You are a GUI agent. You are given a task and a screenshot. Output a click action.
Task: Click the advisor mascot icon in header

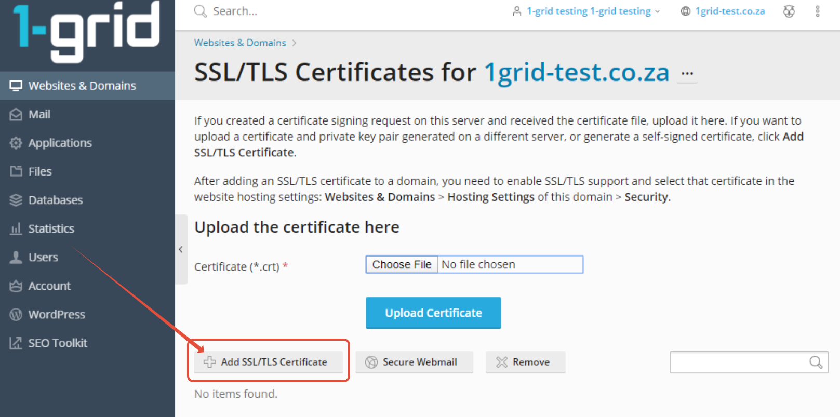[789, 11]
